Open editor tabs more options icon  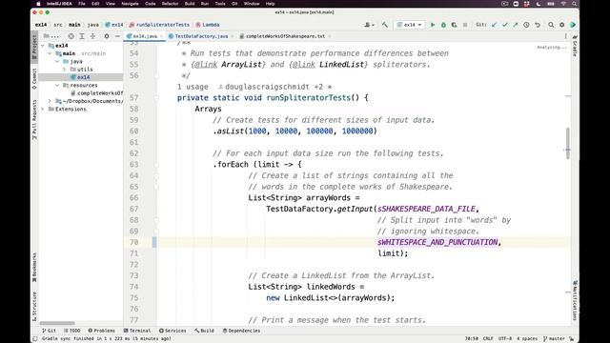click(x=565, y=36)
